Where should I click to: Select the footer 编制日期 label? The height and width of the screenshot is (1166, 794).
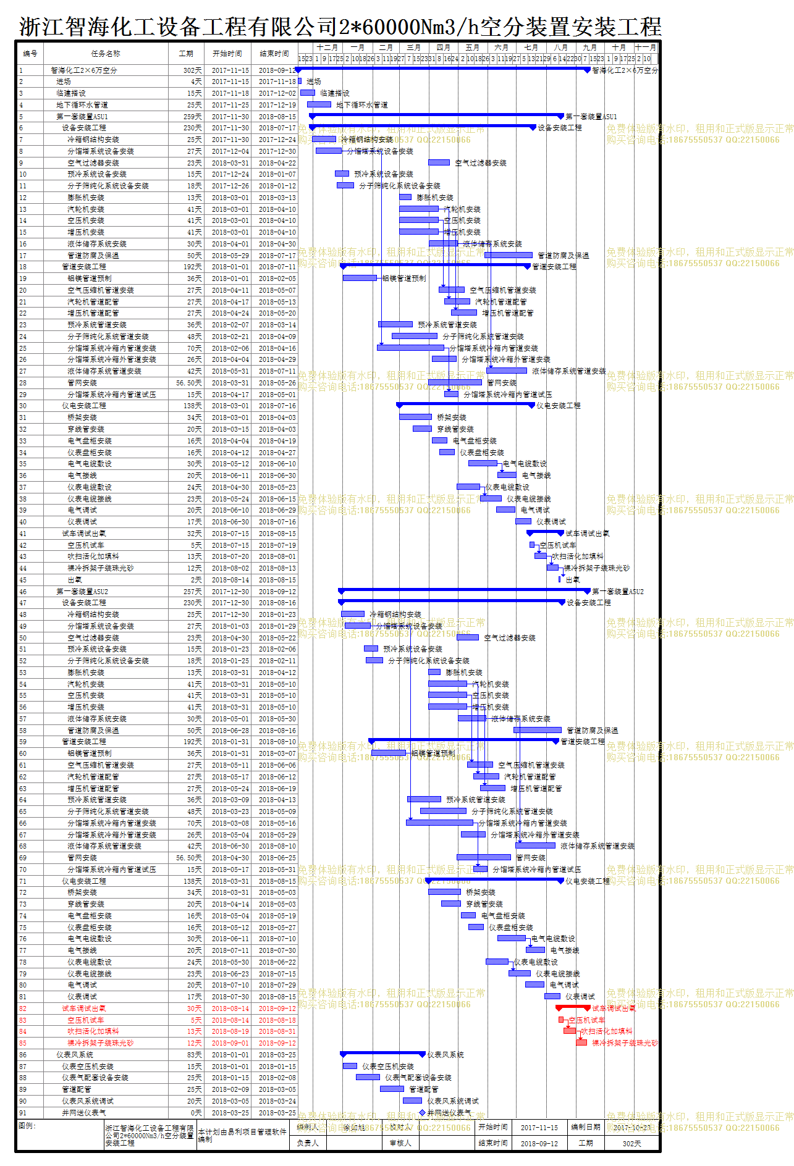click(x=586, y=1127)
